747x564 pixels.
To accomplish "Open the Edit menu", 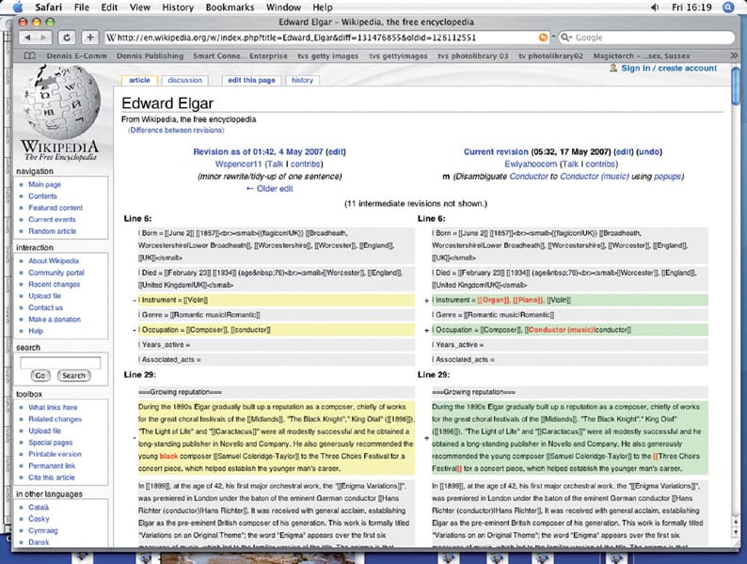I will 109,8.
